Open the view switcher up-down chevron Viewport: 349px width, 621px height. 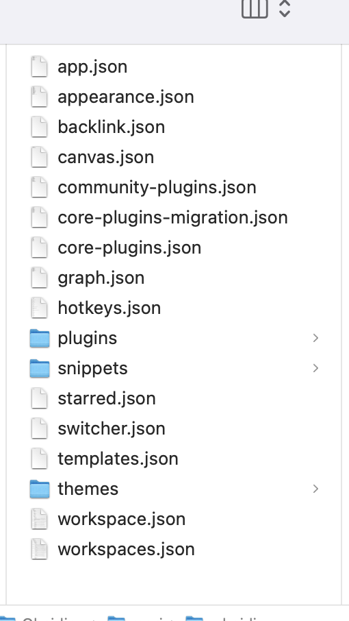pyautogui.click(x=285, y=9)
